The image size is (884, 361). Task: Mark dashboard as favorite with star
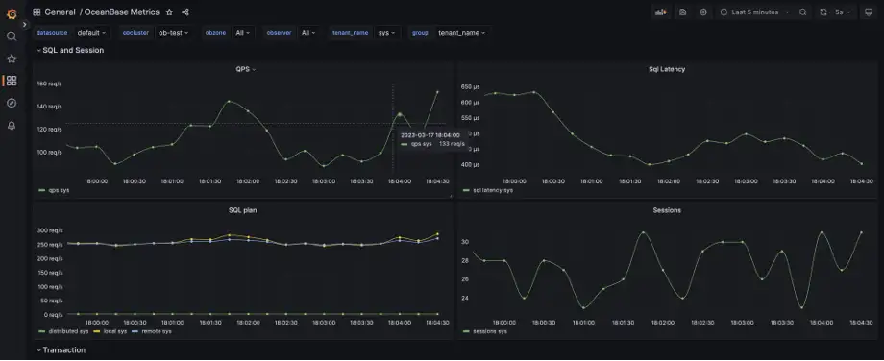click(x=169, y=12)
